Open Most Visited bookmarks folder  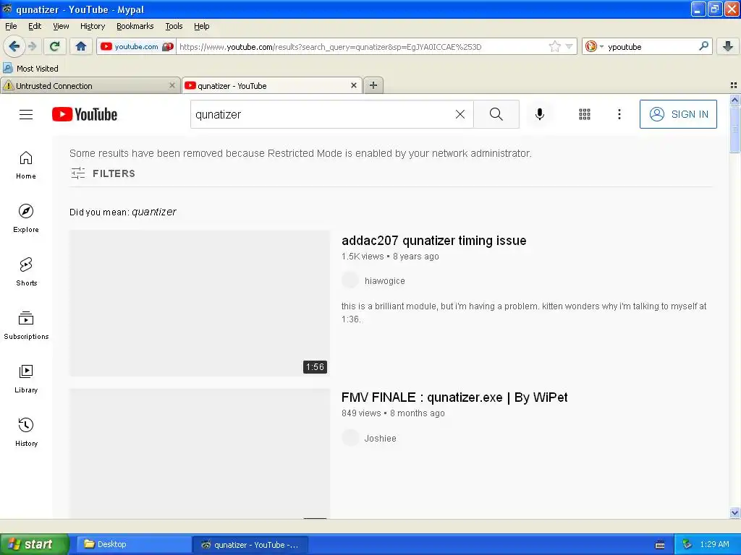30,69
